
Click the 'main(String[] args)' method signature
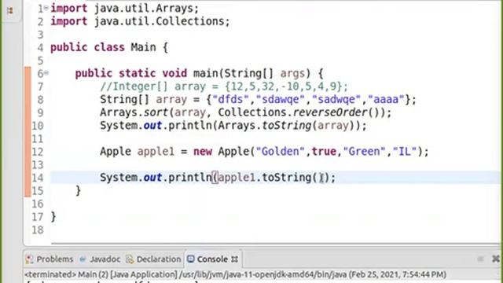(x=251, y=73)
